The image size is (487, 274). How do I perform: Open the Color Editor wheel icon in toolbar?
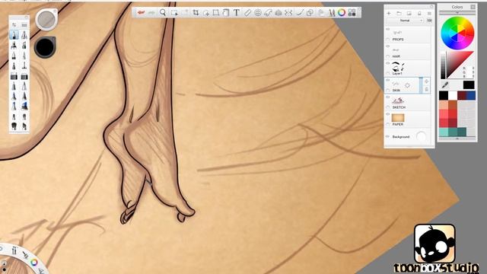342,12
